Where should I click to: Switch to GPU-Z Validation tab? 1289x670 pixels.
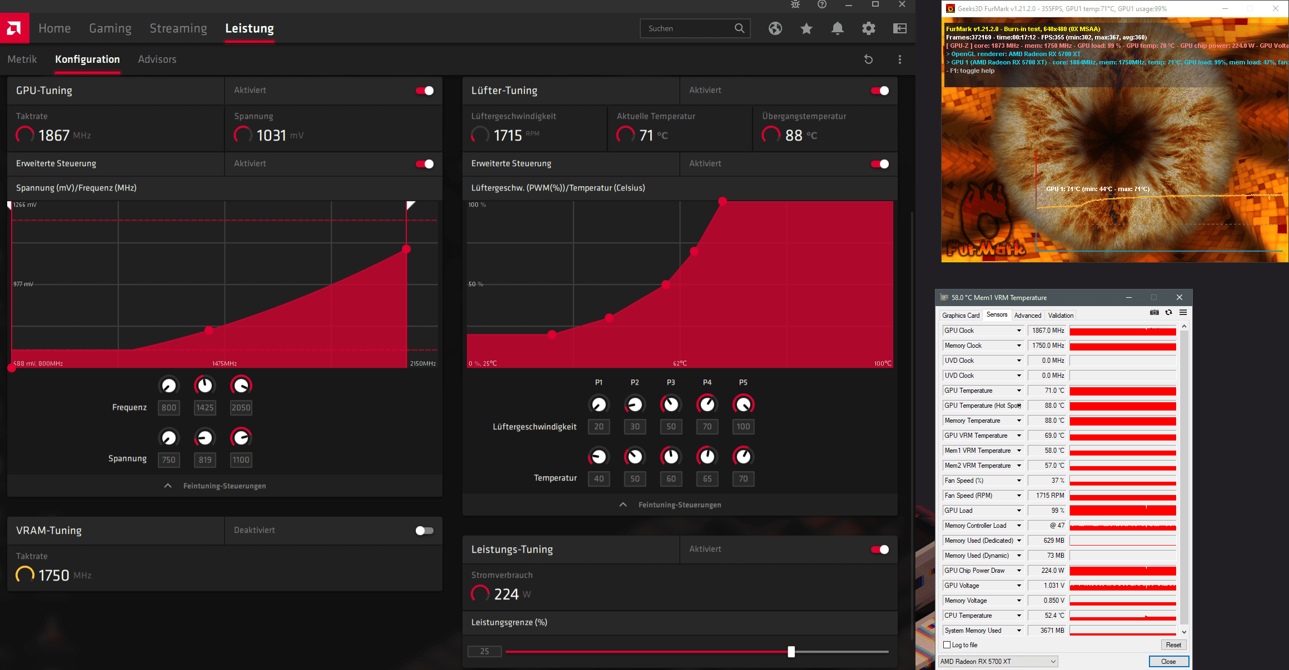pos(1061,316)
